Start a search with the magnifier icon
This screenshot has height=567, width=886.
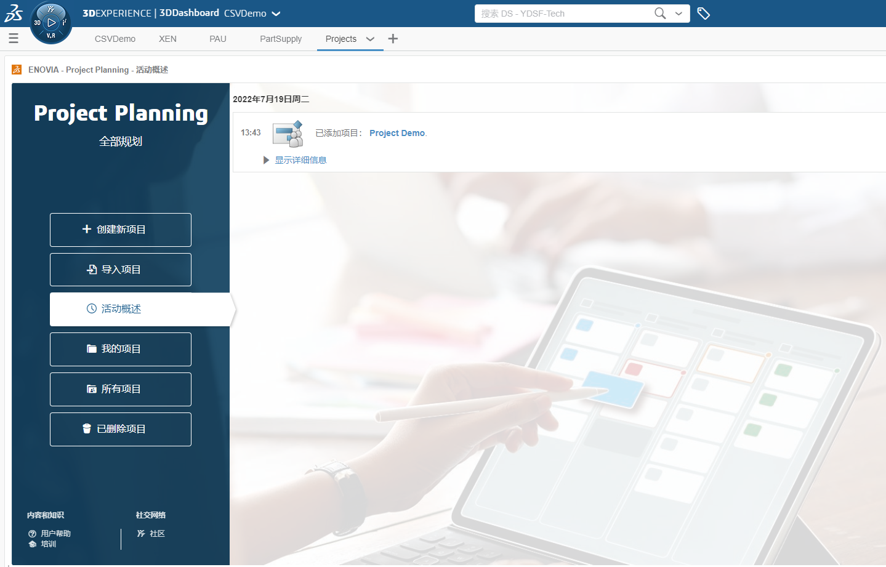coord(659,13)
